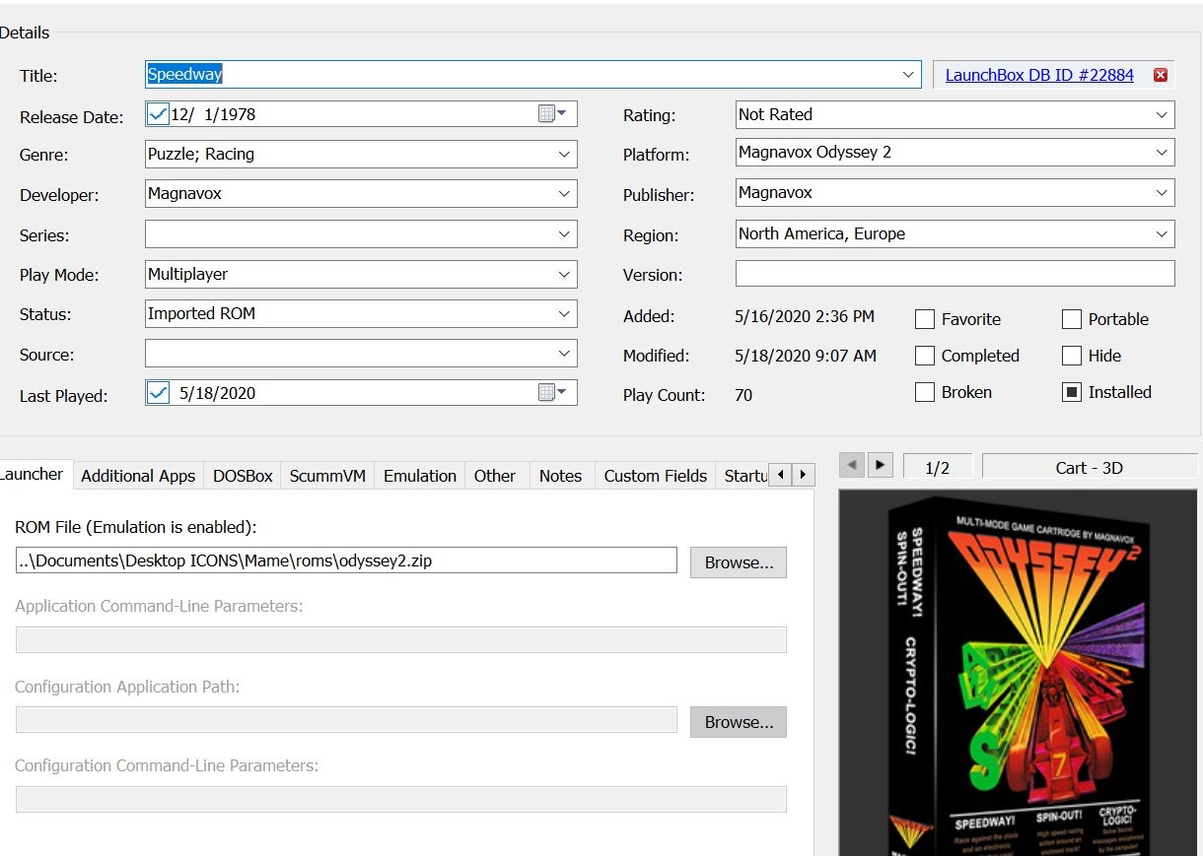Open the Source dropdown
This screenshot has height=856, width=1203.
564,354
